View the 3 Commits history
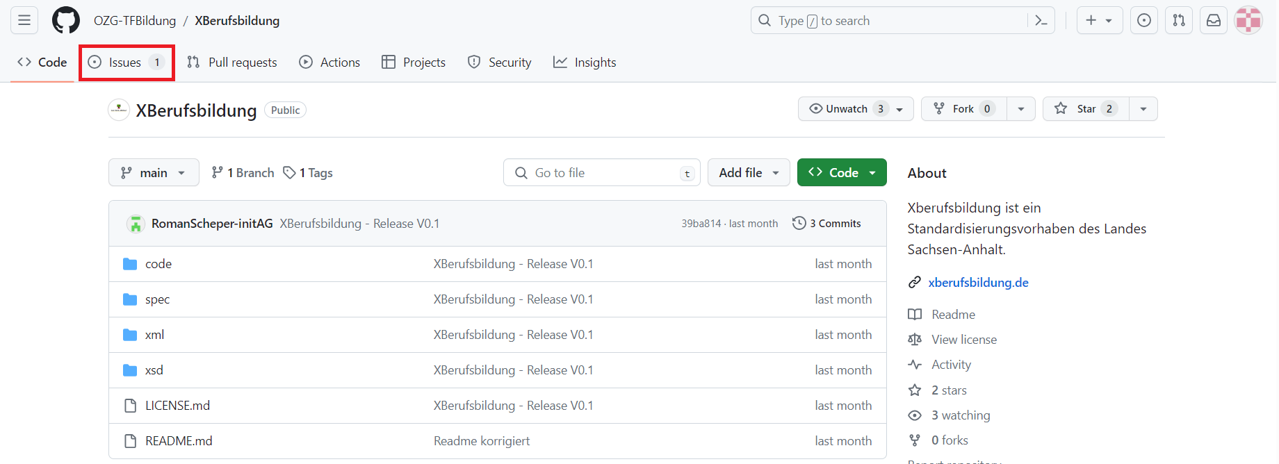 pyautogui.click(x=827, y=224)
